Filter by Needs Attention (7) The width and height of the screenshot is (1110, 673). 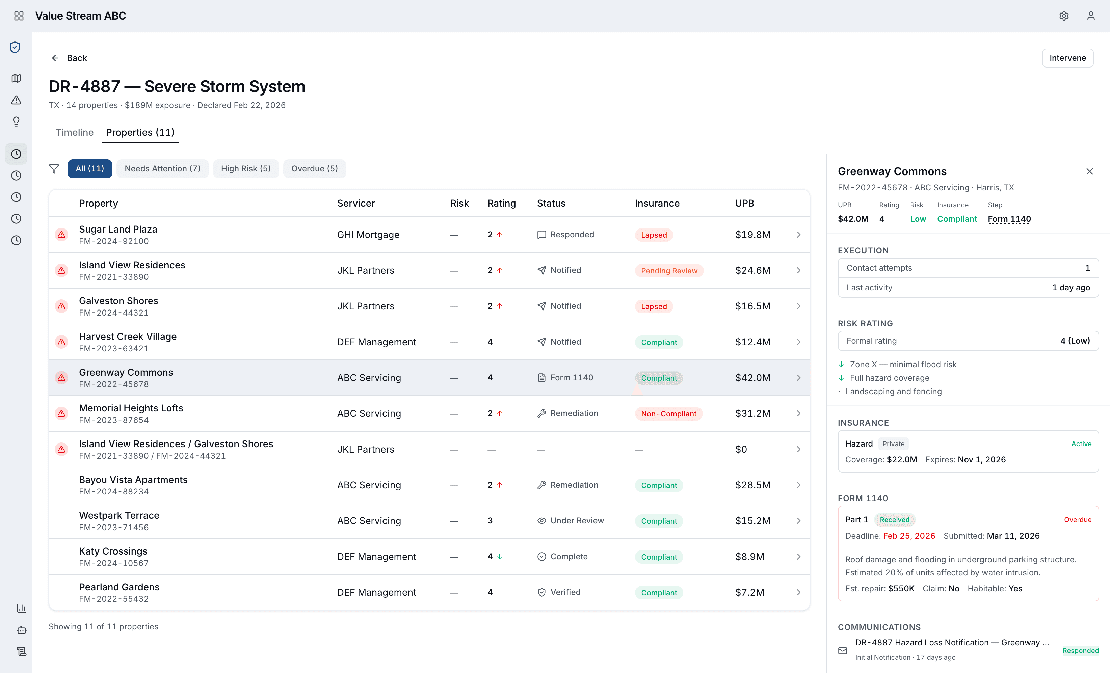(163, 168)
